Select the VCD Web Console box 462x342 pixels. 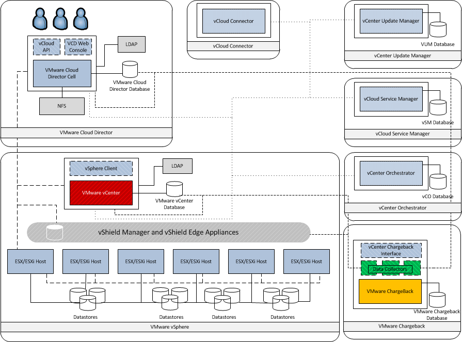[x=78, y=47]
